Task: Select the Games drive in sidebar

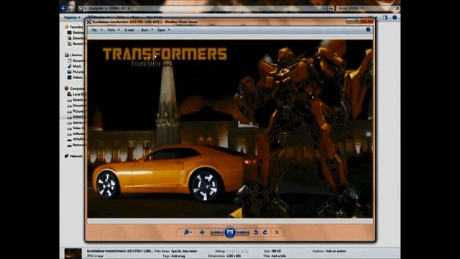Action: point(76,122)
